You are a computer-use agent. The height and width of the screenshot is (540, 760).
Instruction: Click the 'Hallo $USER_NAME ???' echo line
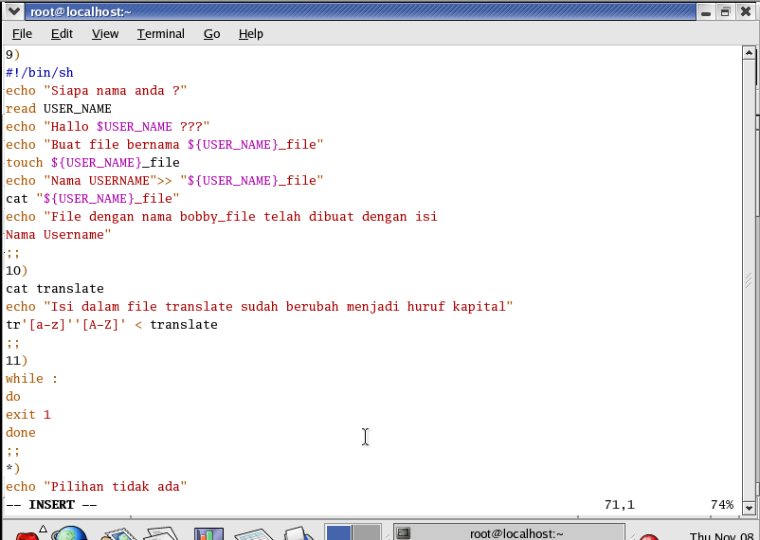pyautogui.click(x=108, y=127)
